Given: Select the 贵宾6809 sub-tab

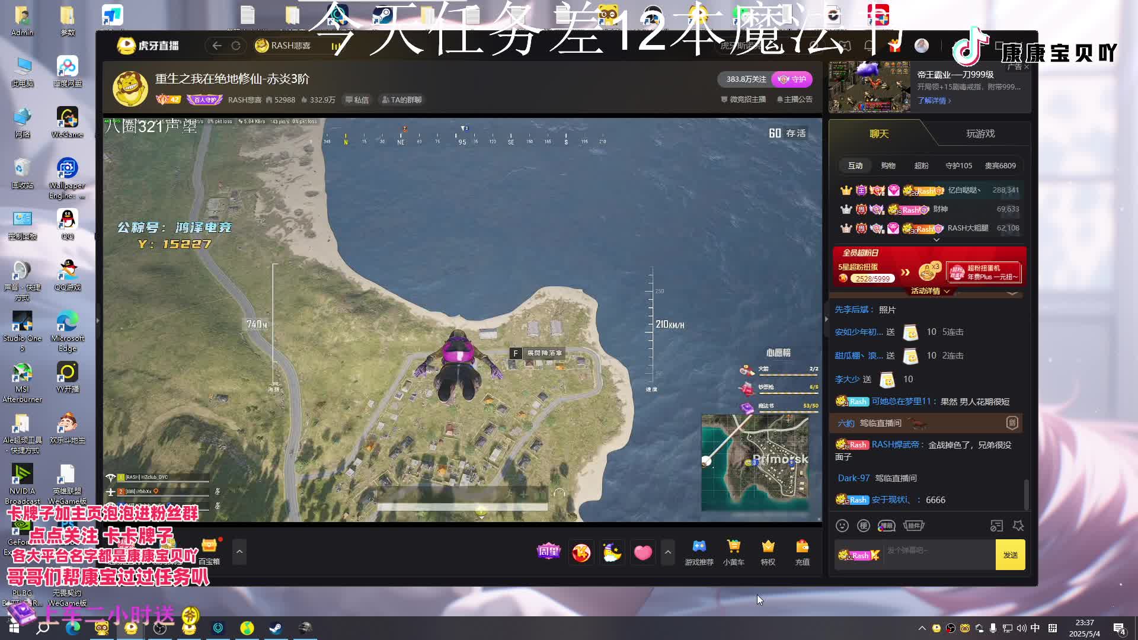Looking at the screenshot, I should [x=1000, y=166].
